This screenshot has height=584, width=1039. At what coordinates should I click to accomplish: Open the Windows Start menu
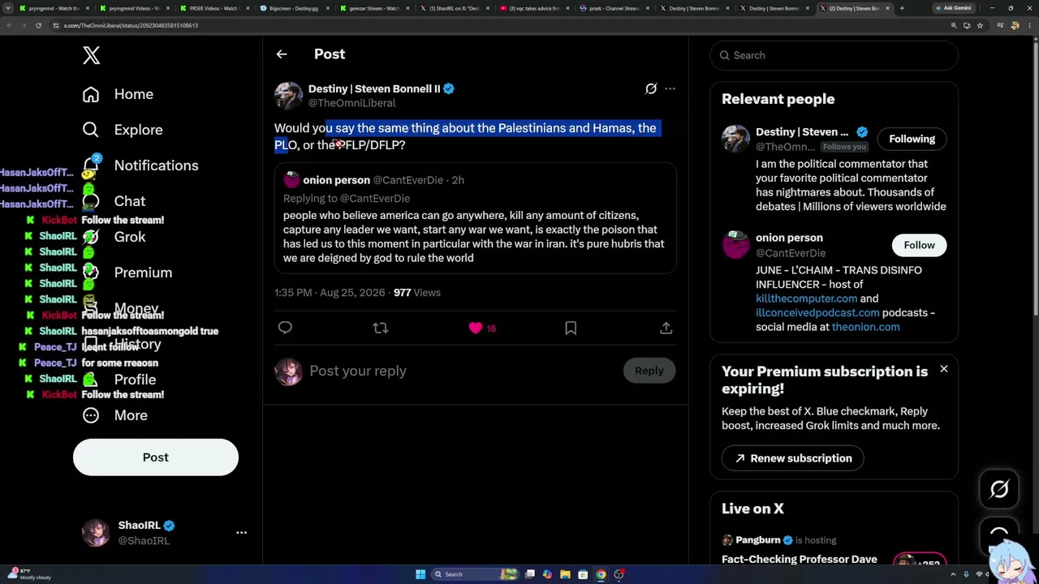point(420,574)
